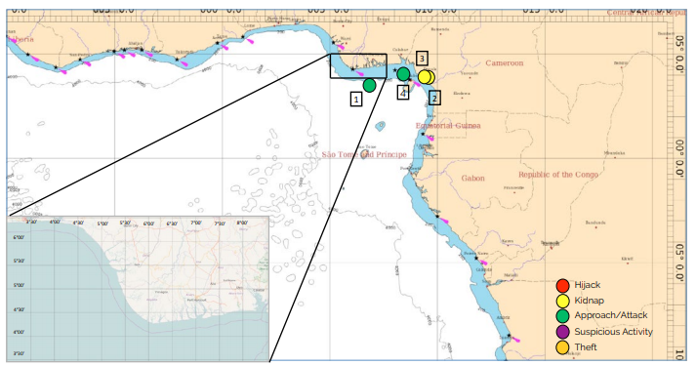Click the Gabon country label
The image size is (696, 365).
472,178
